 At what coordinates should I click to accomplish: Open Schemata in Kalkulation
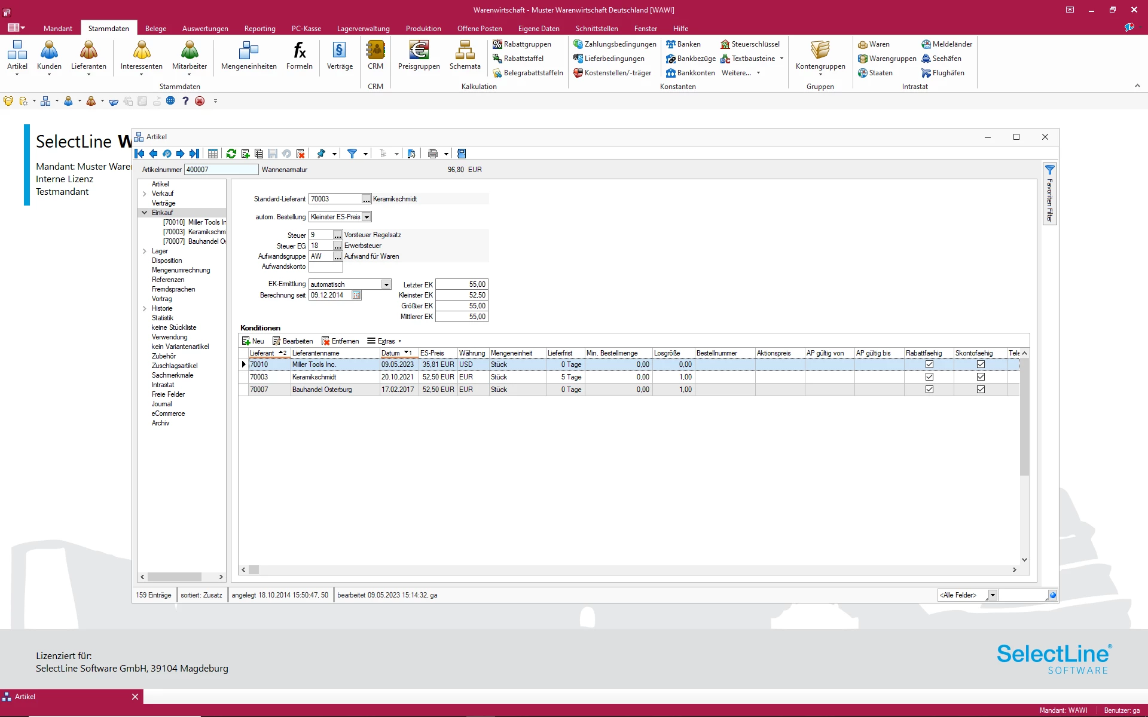coord(465,56)
